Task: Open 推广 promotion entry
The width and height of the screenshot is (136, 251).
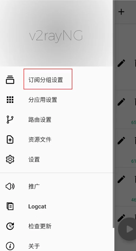Action: (34, 186)
